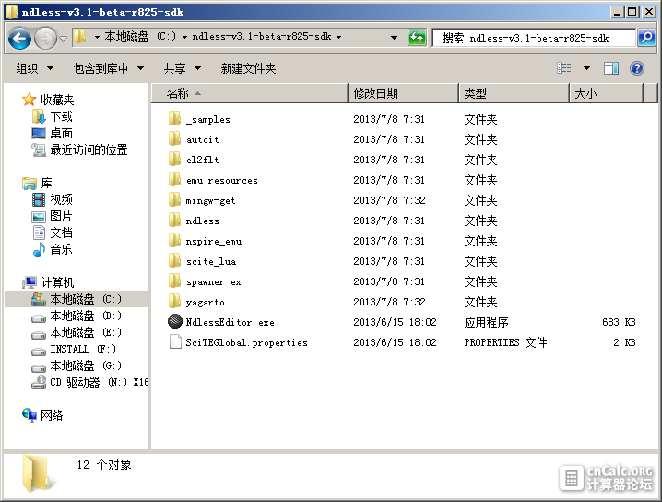Select the SciTEGlobal.properties file icon
The image size is (662, 502).
click(x=175, y=341)
